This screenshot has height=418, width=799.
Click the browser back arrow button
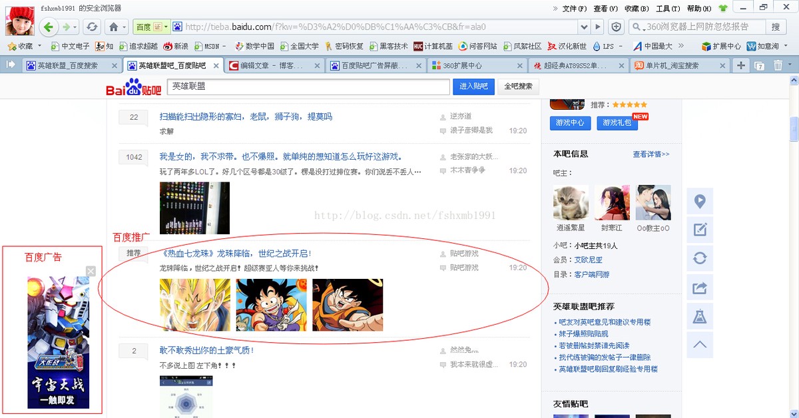(x=48, y=27)
